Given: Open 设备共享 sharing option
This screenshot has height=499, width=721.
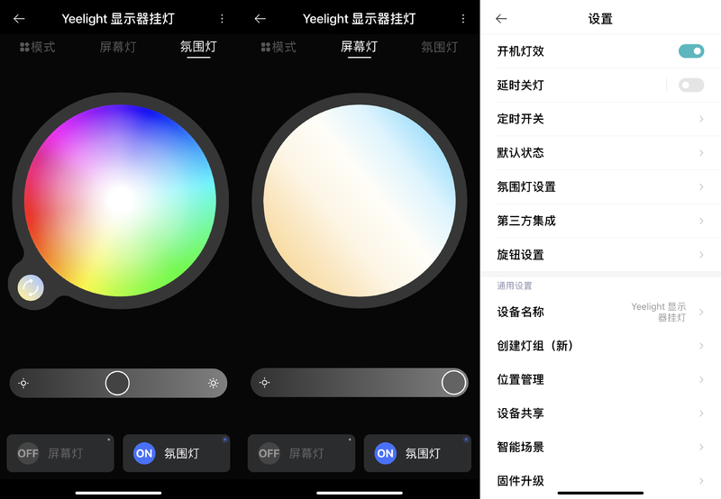Looking at the screenshot, I should coord(600,413).
